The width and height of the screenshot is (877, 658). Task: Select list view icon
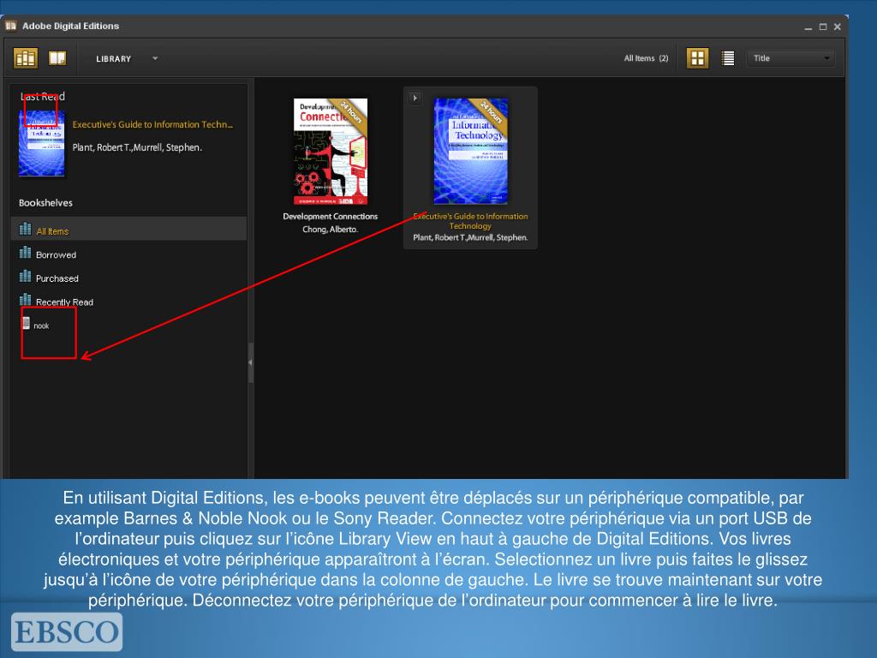click(x=728, y=58)
